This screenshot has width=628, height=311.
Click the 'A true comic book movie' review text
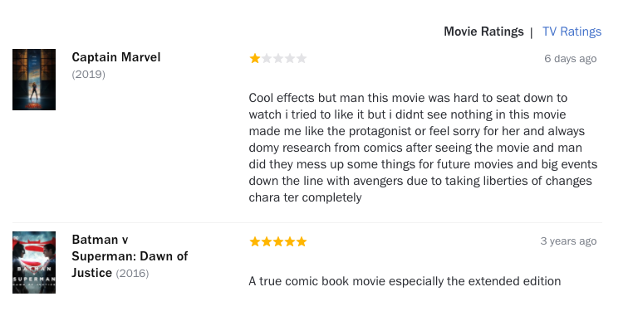[x=405, y=281]
